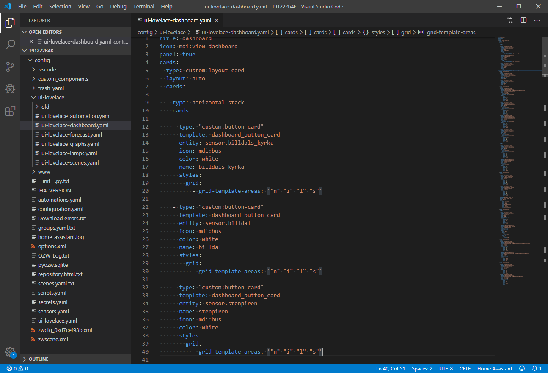Open the Notifications bell in the status bar
Viewport: 548px width, 373px height.
click(534, 368)
